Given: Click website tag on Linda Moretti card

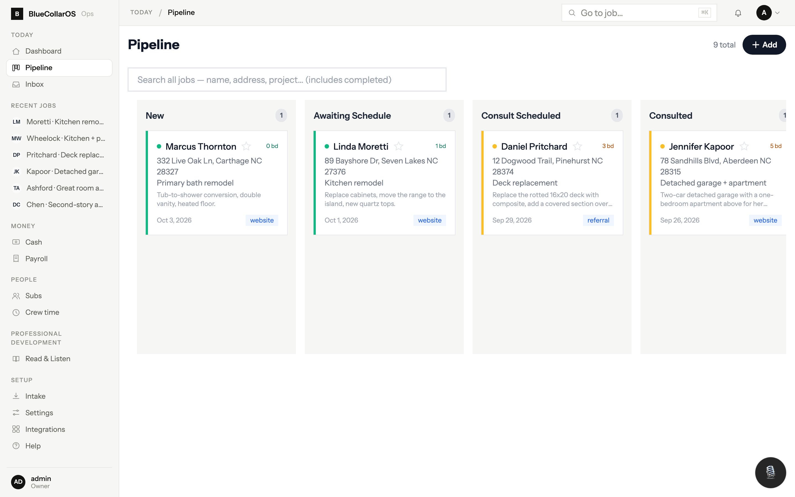Looking at the screenshot, I should coord(429,220).
